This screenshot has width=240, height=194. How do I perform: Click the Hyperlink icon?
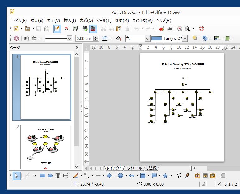[x=170, y=29]
